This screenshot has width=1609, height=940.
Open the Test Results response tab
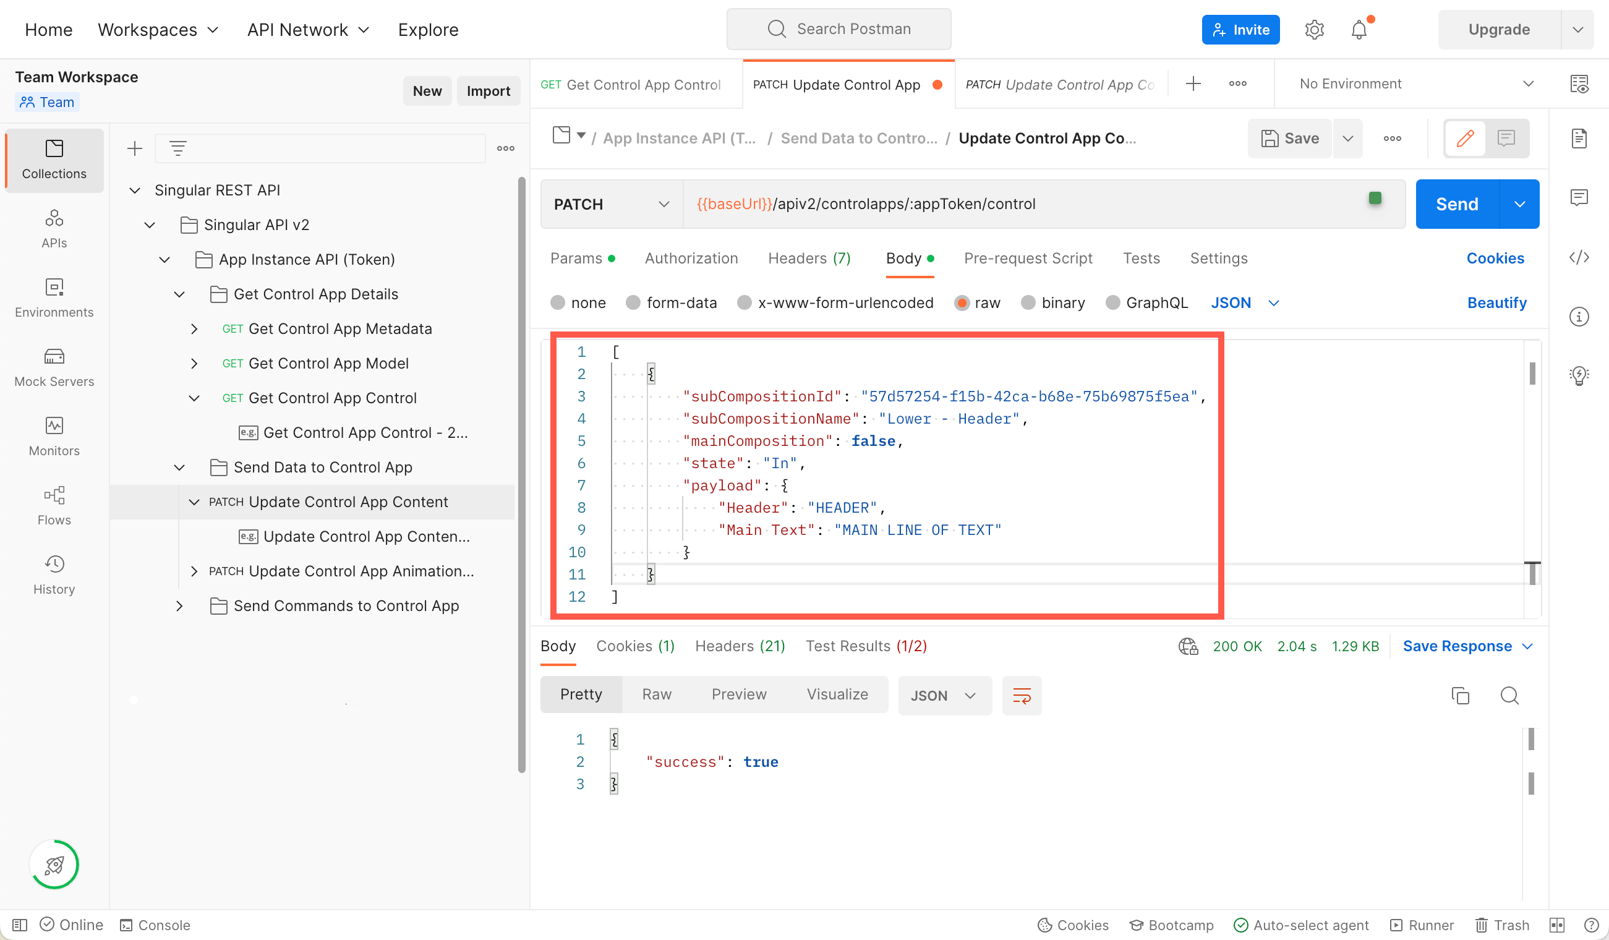pyautogui.click(x=866, y=646)
